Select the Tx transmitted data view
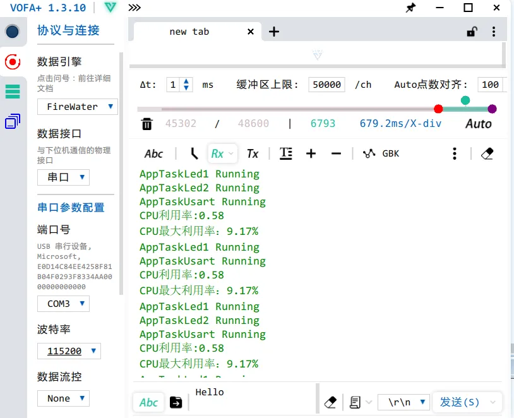 click(x=253, y=153)
